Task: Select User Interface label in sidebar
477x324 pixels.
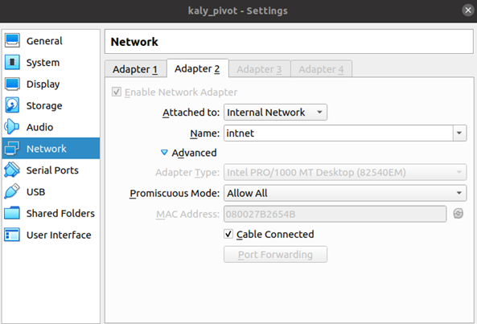Action: pos(59,235)
